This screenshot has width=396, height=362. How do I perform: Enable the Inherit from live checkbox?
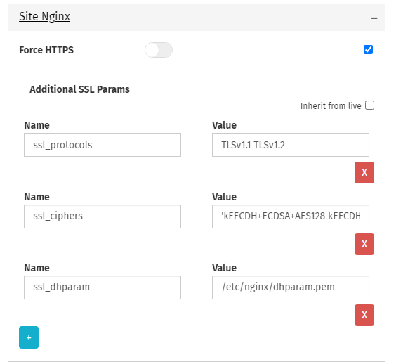369,105
